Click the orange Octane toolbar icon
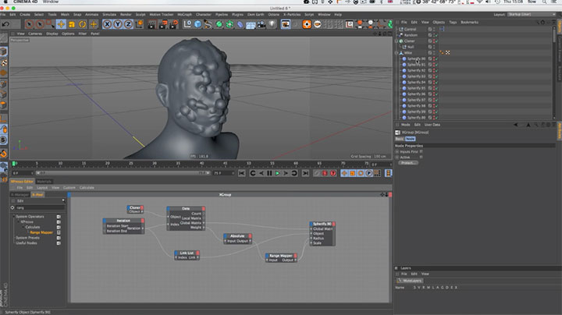Image resolution: width=562 pixels, height=315 pixels. tap(307, 24)
